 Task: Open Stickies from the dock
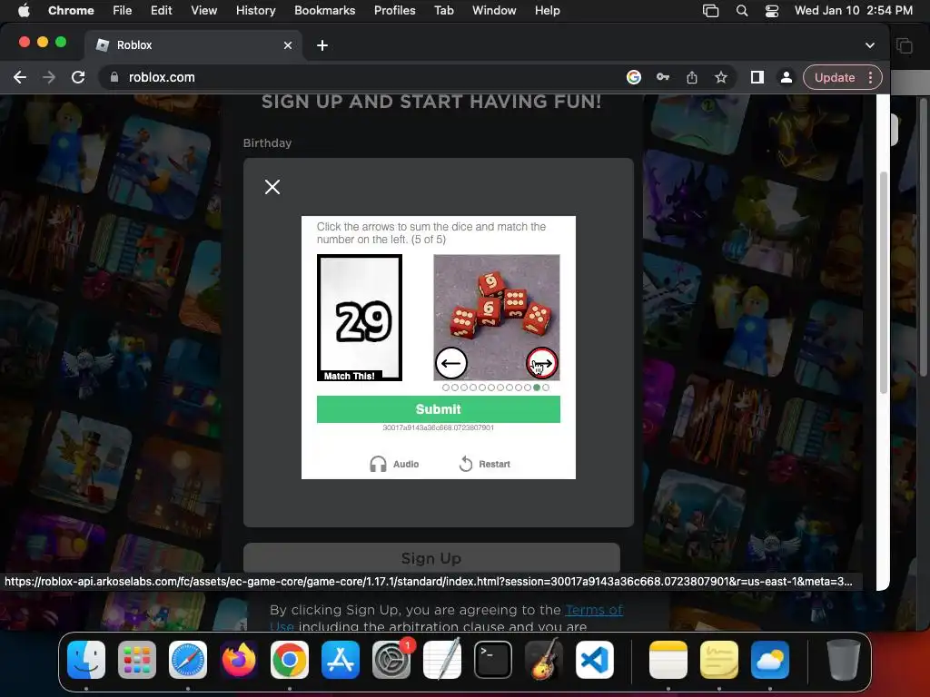[x=719, y=660]
